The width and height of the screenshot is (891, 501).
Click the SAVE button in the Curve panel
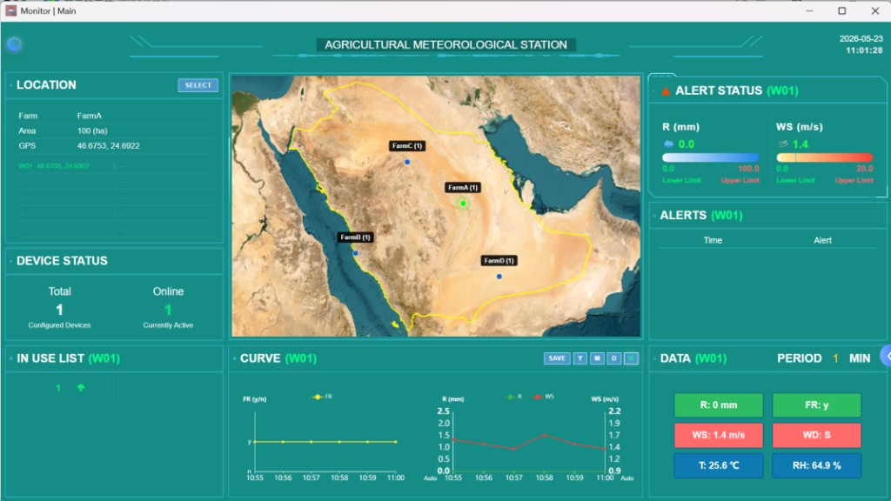557,358
